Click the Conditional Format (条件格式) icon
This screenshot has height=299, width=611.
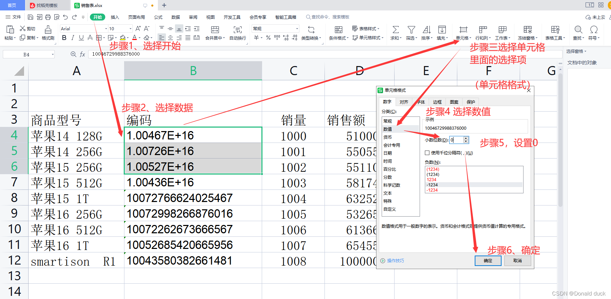coord(338,30)
